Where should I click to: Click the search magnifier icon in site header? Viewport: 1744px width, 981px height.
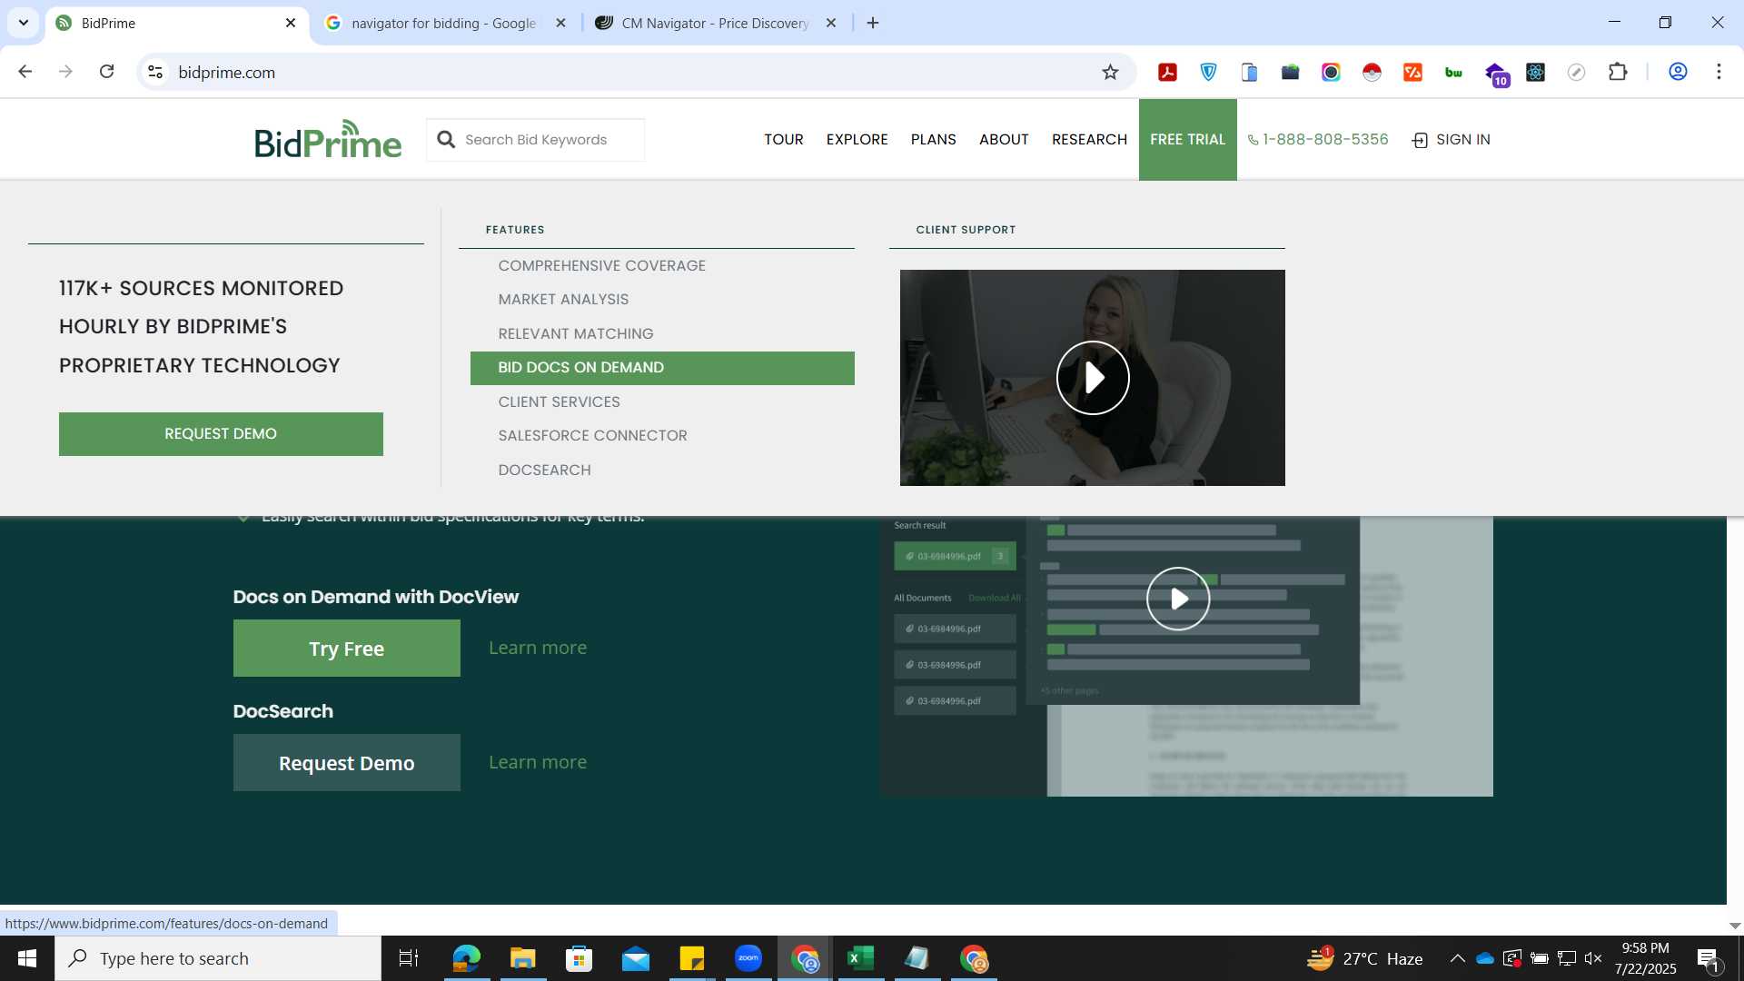(x=445, y=139)
